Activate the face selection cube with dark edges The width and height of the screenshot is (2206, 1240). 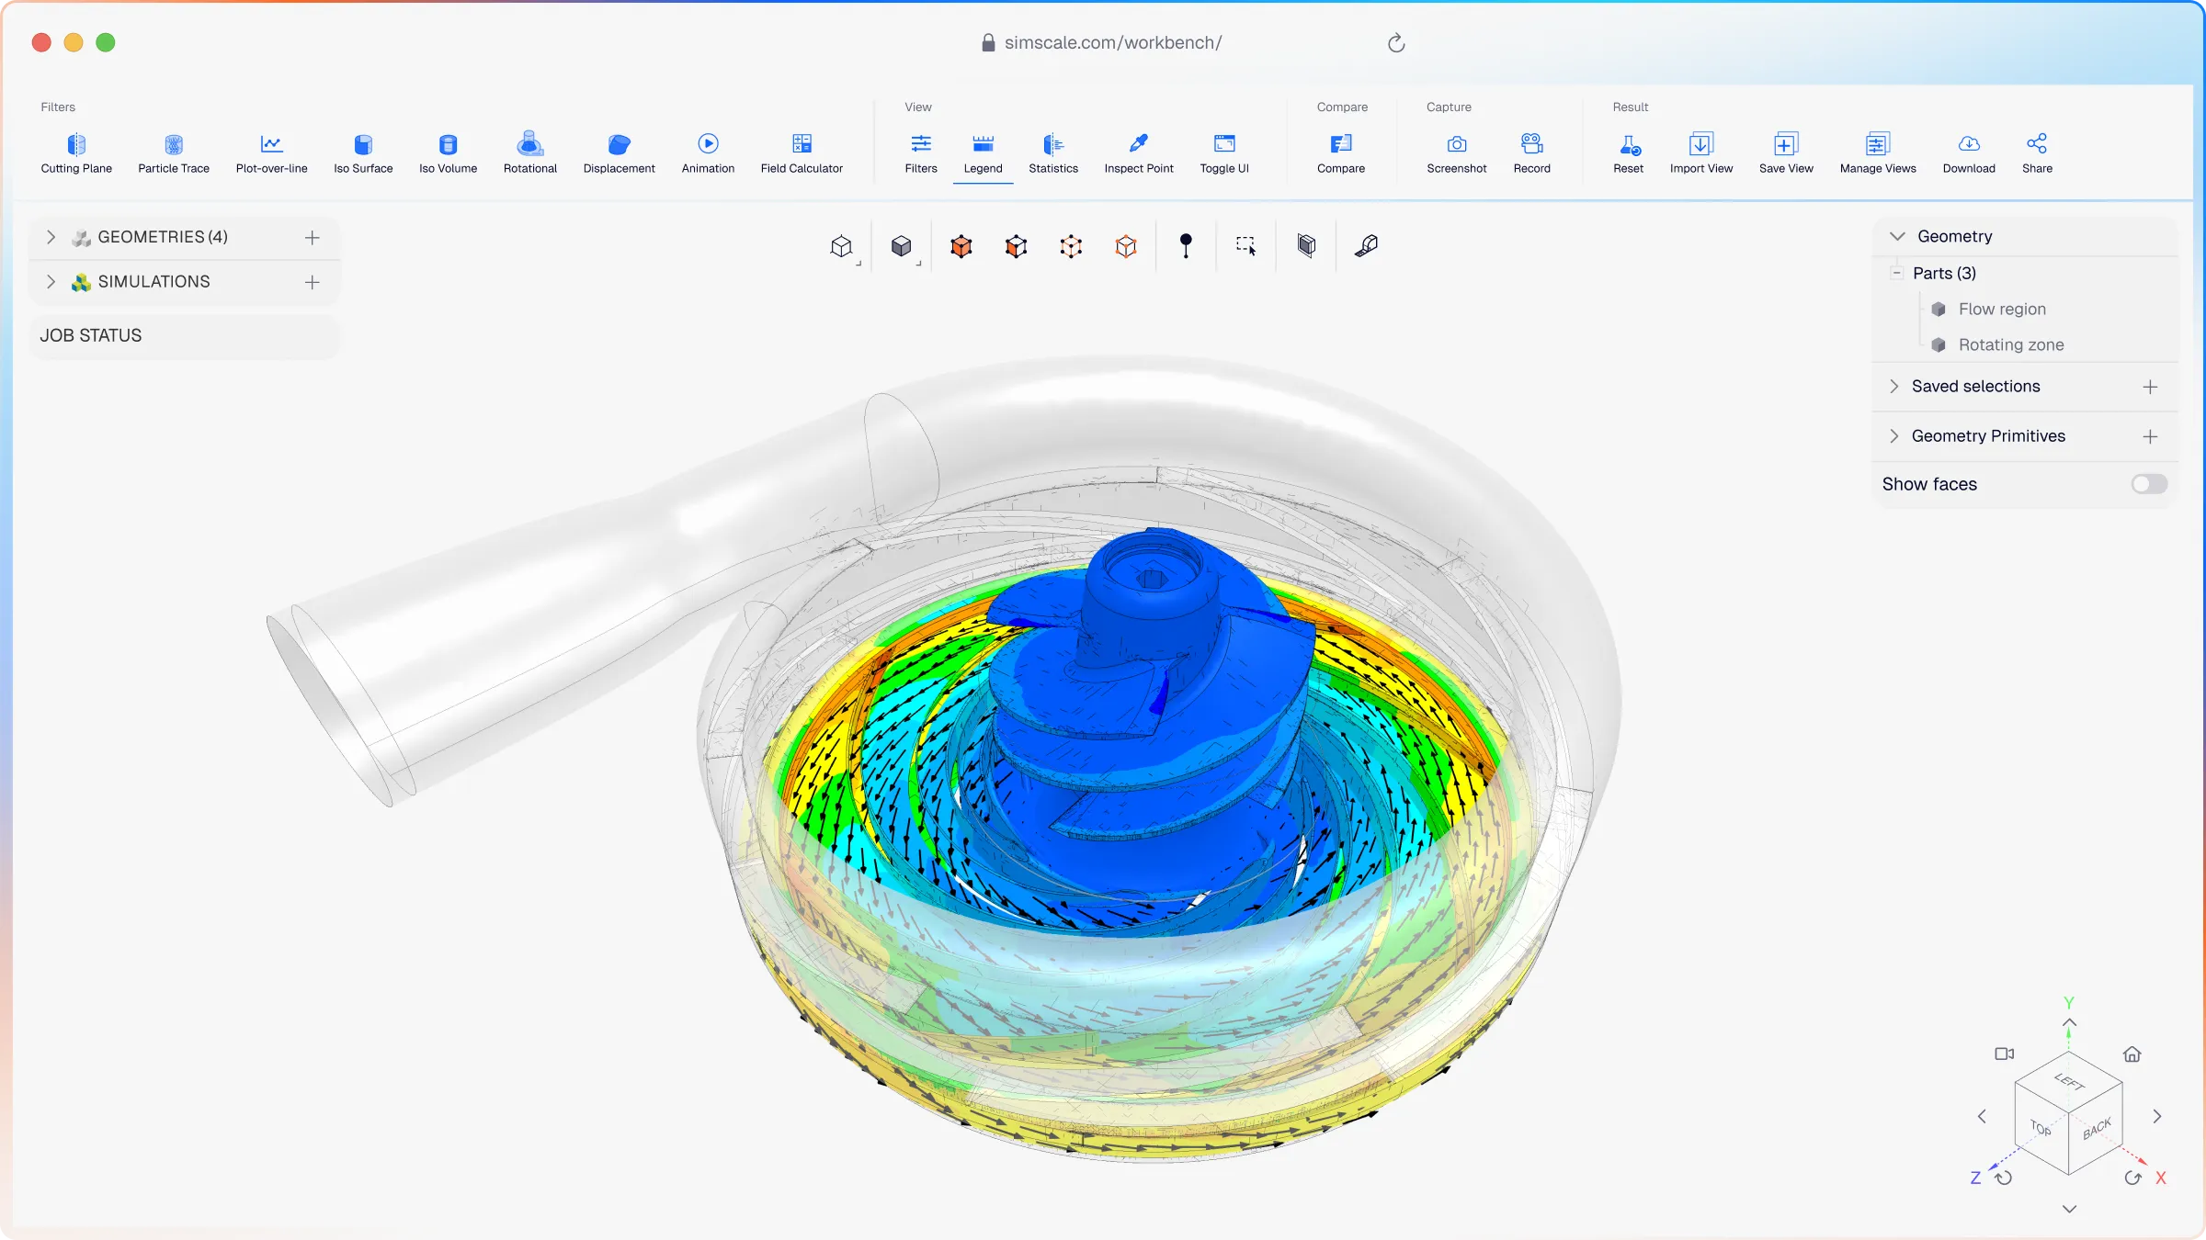tap(1017, 246)
